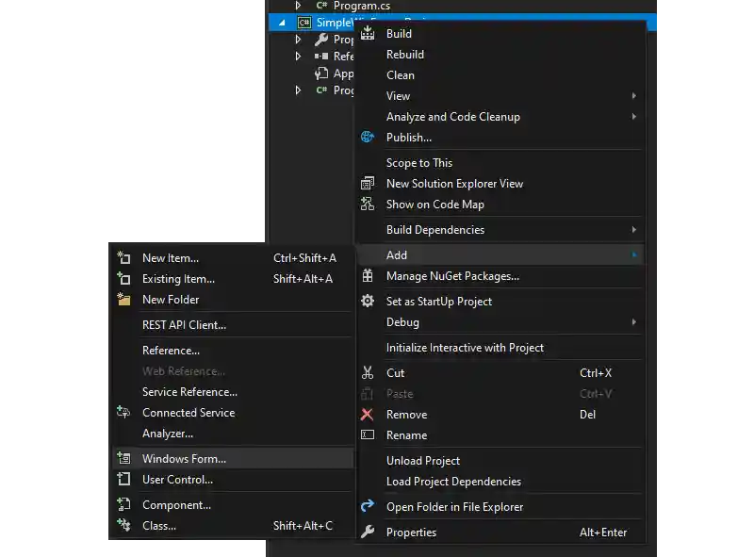Viewport: 754px width, 557px height.
Task: Click the Show on Code Map icon
Action: pos(368,205)
